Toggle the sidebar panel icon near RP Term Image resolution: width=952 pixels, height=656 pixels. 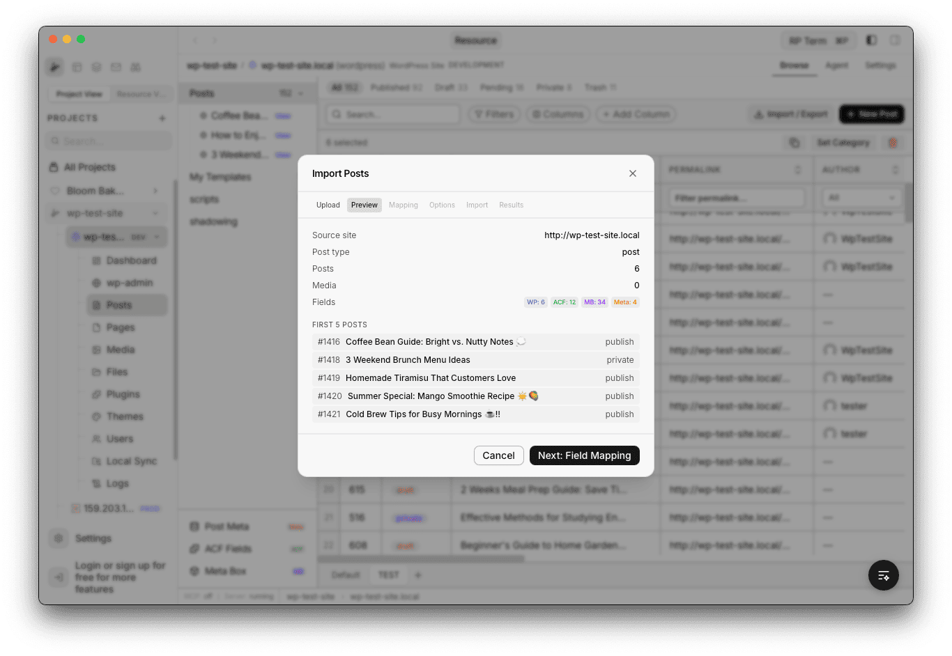point(870,40)
